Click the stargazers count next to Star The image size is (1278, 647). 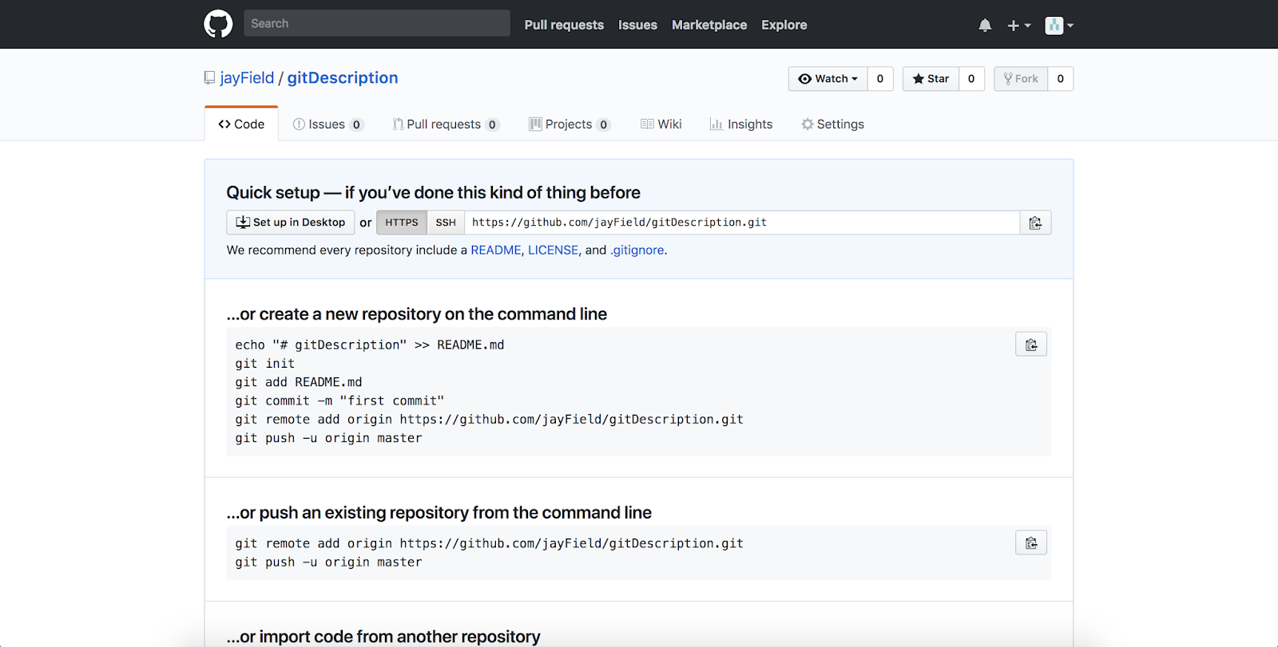coord(971,79)
